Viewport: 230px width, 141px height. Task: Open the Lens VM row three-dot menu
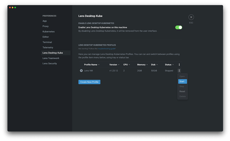coord(179,70)
